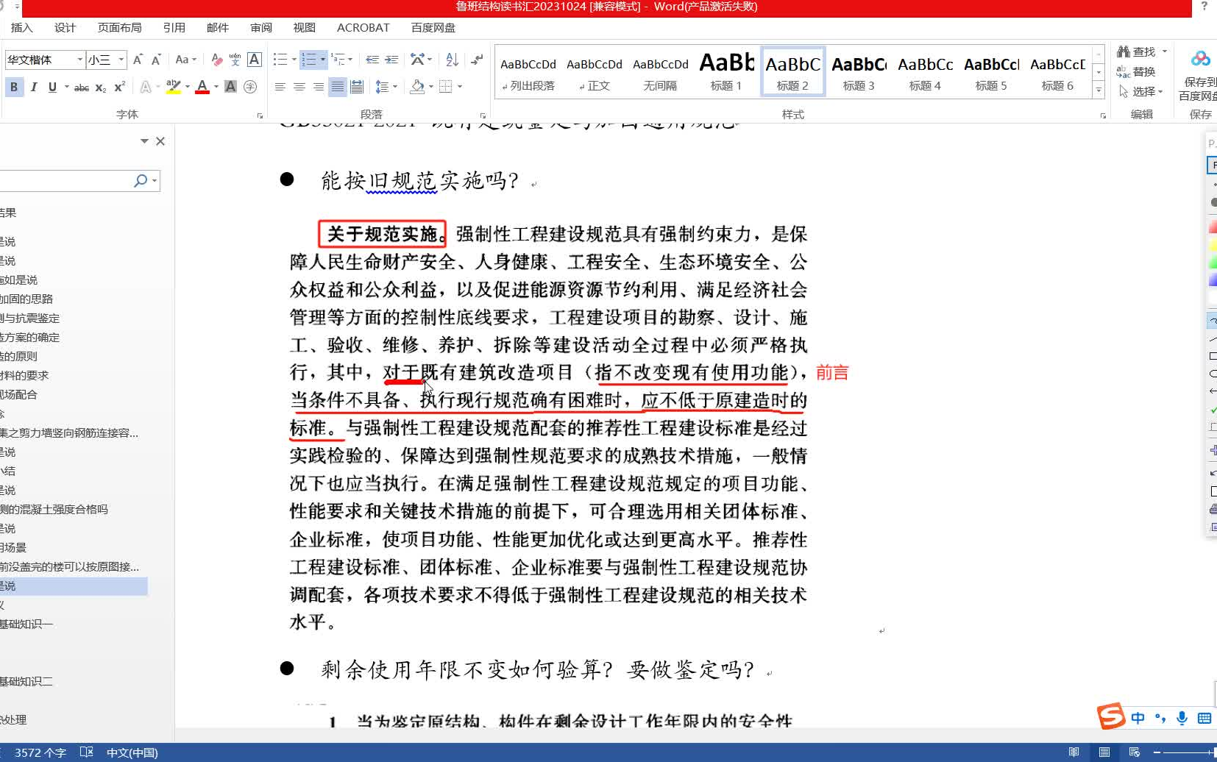The width and height of the screenshot is (1217, 762).
Task: Align text left
Action: coord(280,87)
